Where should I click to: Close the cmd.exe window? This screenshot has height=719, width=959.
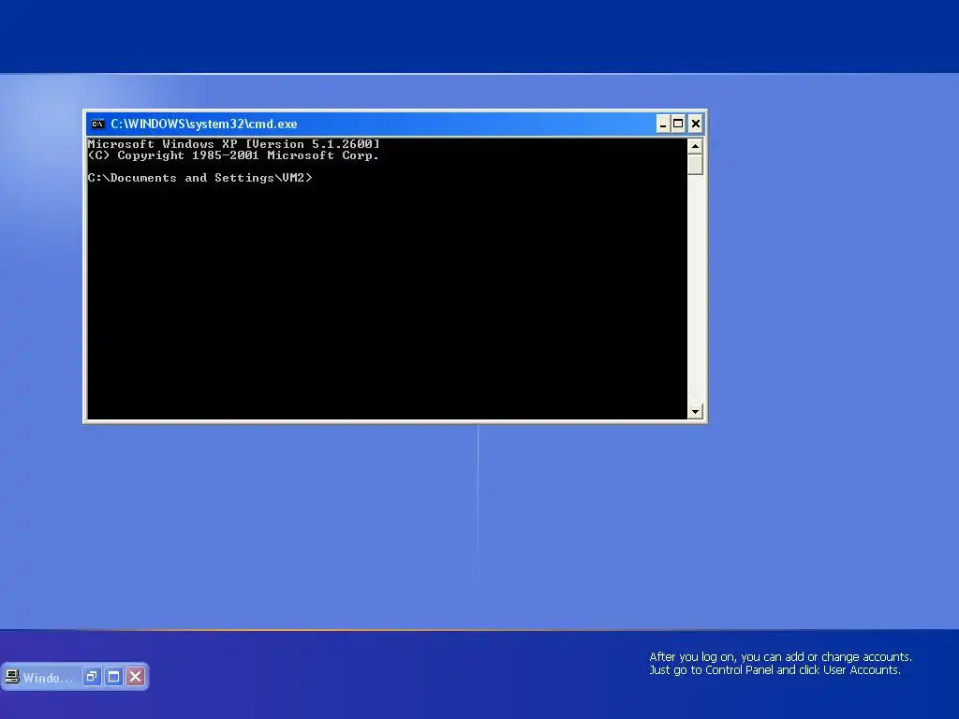696,125
